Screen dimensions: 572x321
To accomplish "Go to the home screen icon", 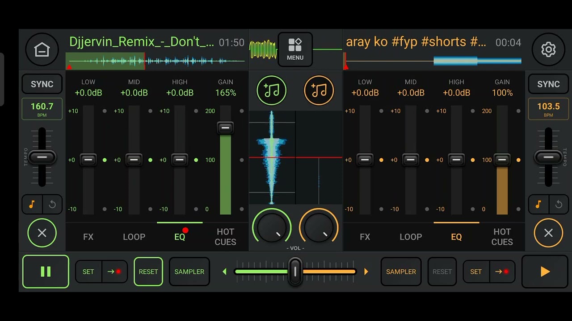I will [x=42, y=49].
